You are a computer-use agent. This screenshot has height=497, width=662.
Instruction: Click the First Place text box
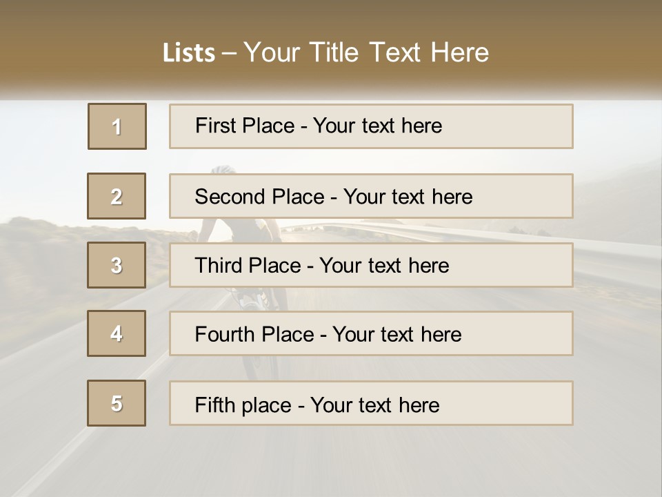point(371,126)
